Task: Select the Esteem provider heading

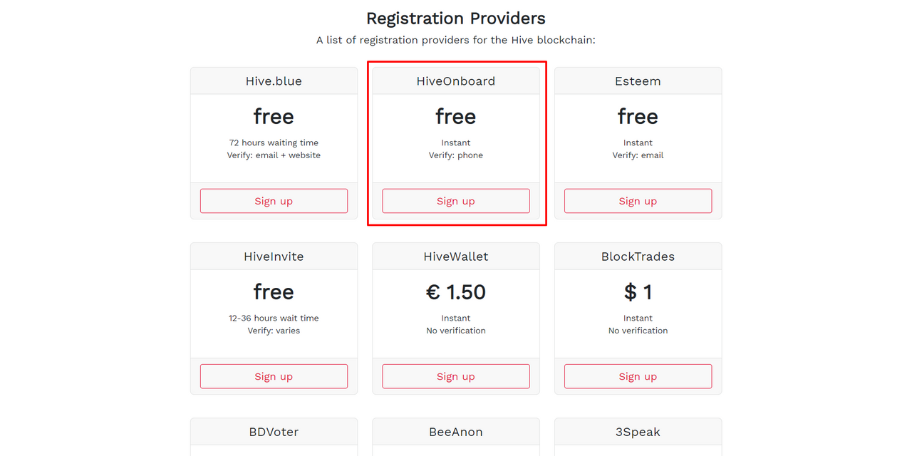Action: pos(638,81)
